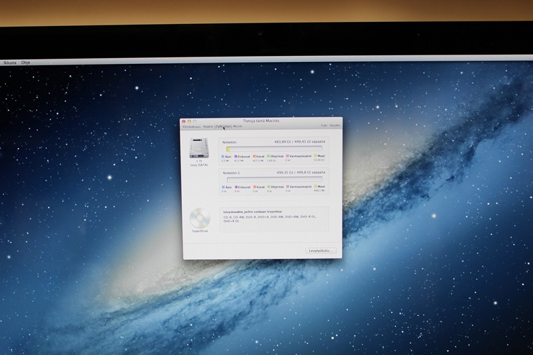Click the orange Kuvat swatch under Nimetön
Viewport: 533px width, 355px height.
(x=255, y=157)
